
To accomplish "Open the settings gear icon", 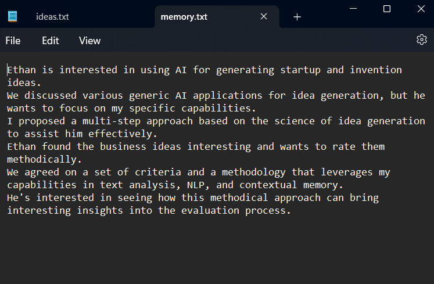I will tap(422, 40).
